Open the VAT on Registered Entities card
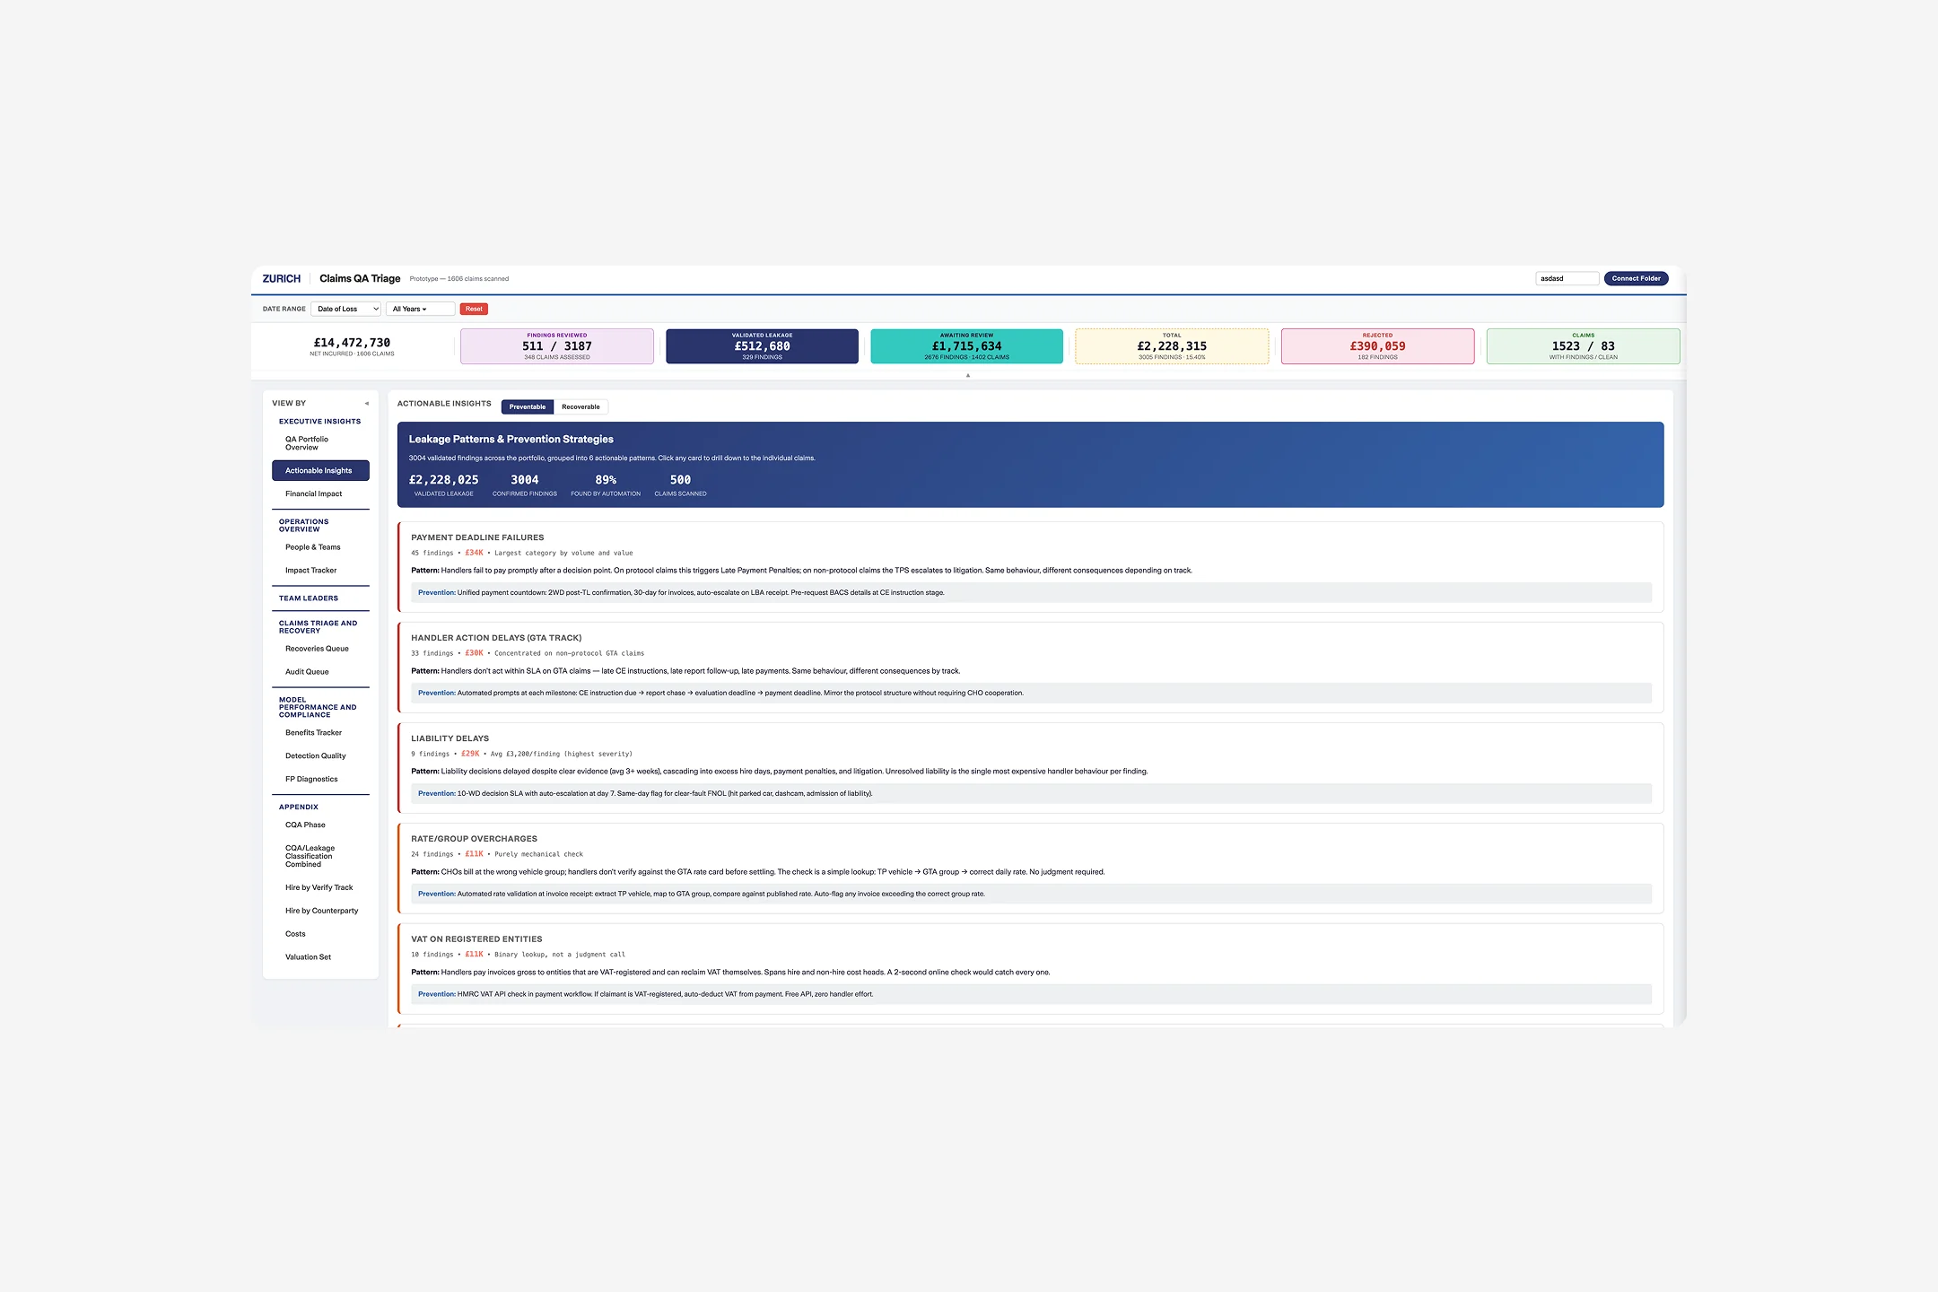The image size is (1938, 1292). [x=1031, y=969]
